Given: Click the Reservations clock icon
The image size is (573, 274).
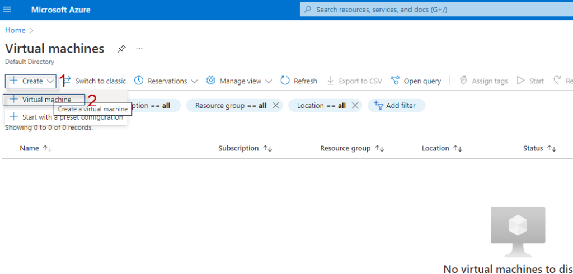Looking at the screenshot, I should click(x=139, y=81).
